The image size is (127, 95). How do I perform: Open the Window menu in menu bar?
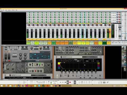tap(13, 10)
